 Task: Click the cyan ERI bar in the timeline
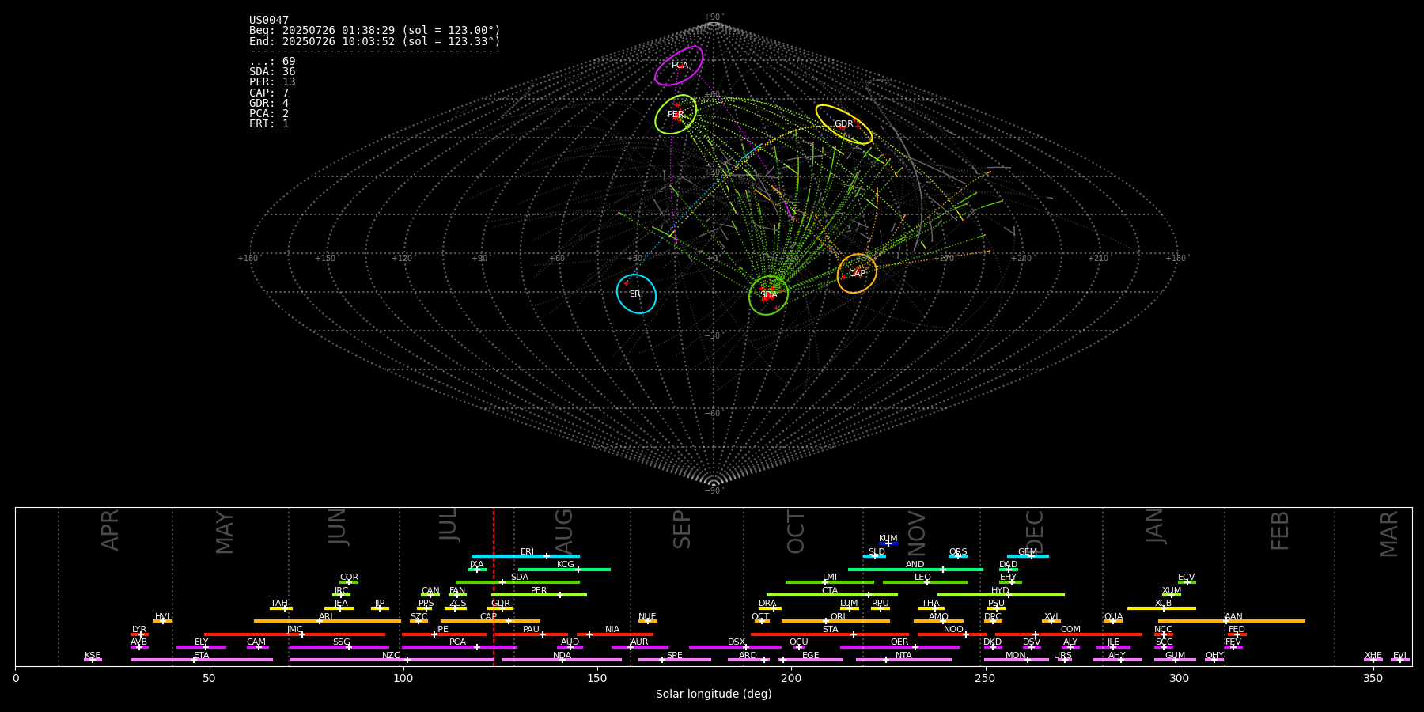pos(525,556)
